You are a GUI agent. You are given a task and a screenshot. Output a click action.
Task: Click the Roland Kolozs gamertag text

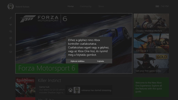coord(22,7)
